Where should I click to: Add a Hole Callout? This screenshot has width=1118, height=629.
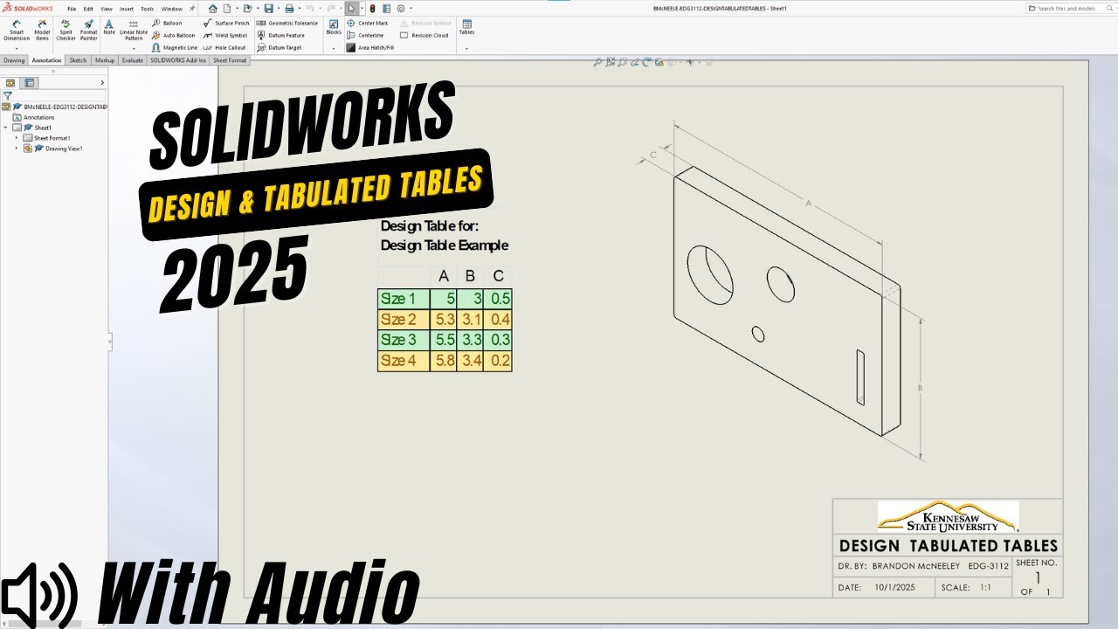(224, 47)
